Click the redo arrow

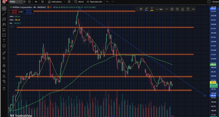click(113, 2)
